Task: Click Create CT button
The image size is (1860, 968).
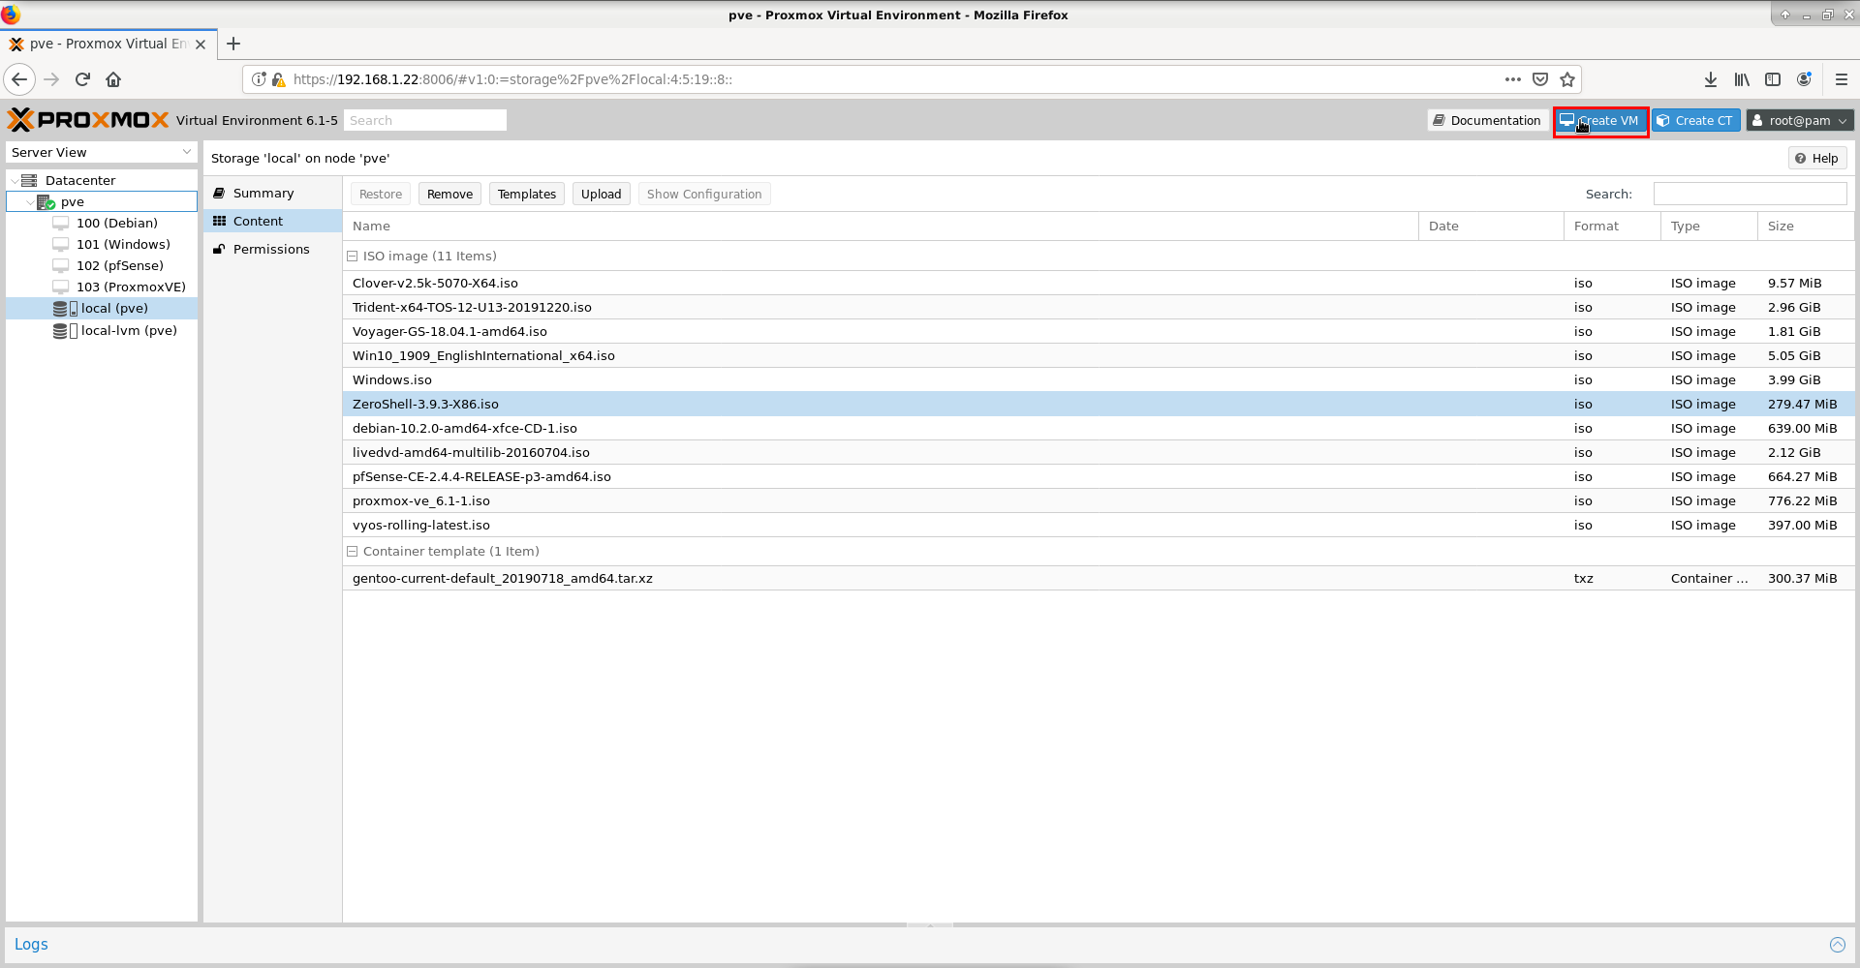Action: coord(1695,120)
